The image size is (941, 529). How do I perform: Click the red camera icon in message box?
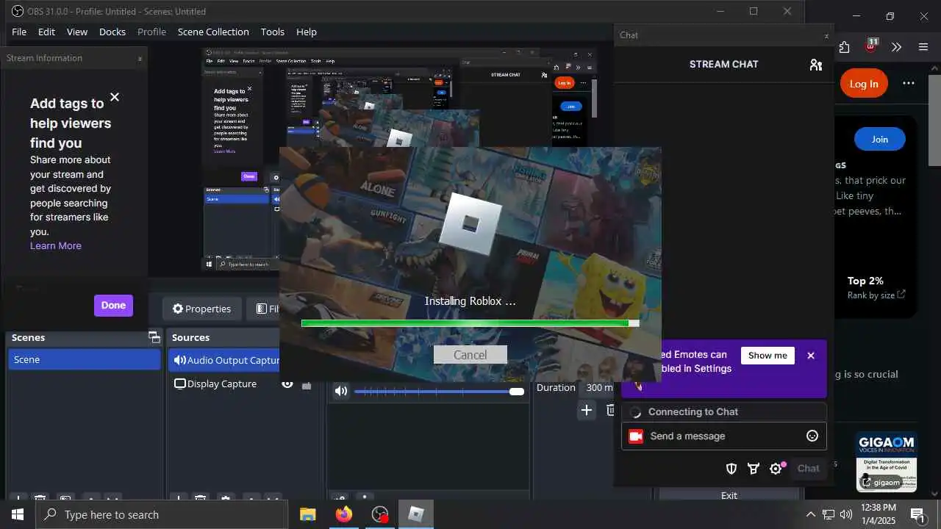pyautogui.click(x=636, y=436)
